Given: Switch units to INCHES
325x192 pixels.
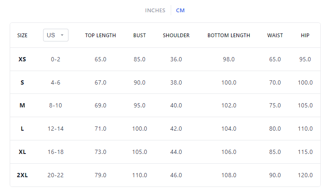Looking at the screenshot, I should pyautogui.click(x=155, y=11).
